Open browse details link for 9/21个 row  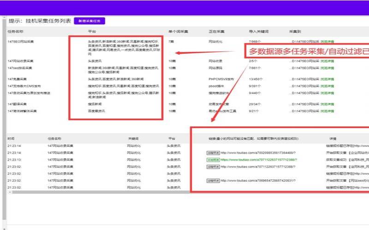pyautogui.click(x=327, y=111)
